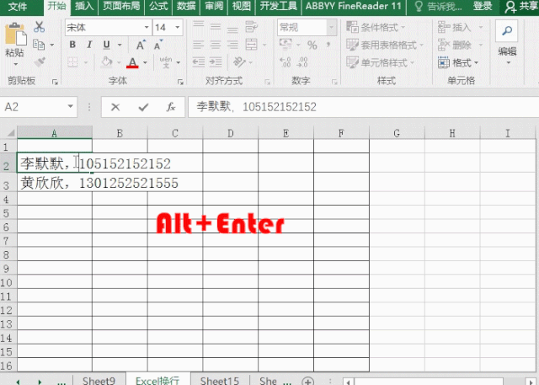Click in the formula bar text

pos(256,107)
